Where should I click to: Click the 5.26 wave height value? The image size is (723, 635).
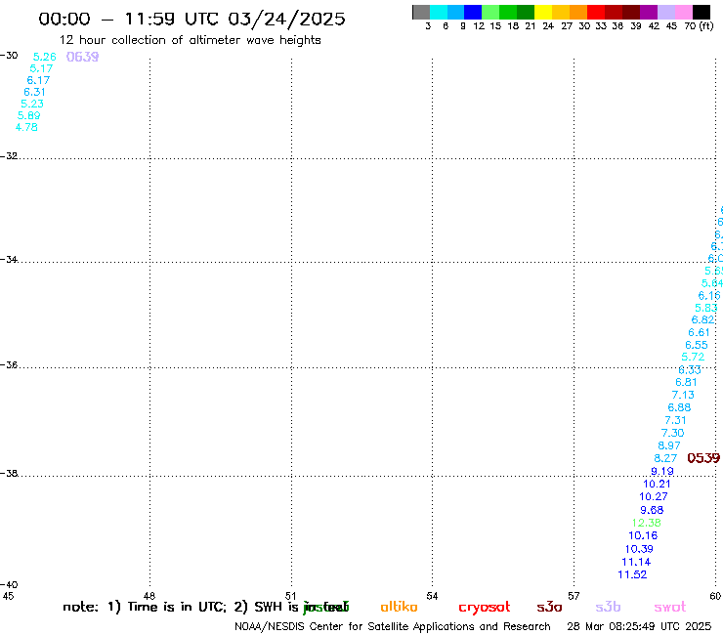click(45, 57)
